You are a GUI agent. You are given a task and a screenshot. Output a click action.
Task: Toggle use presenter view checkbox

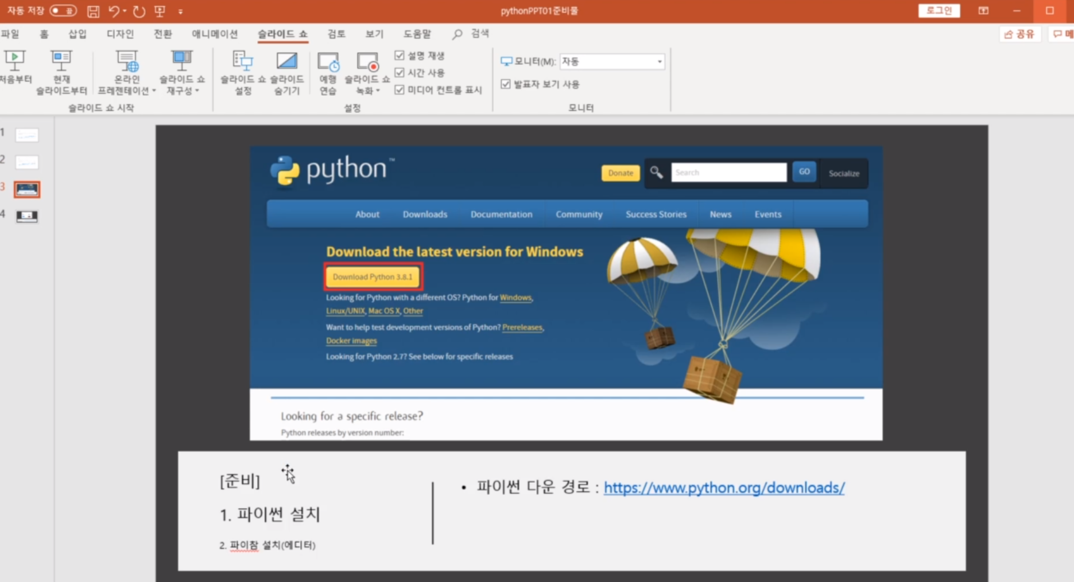[x=506, y=84]
